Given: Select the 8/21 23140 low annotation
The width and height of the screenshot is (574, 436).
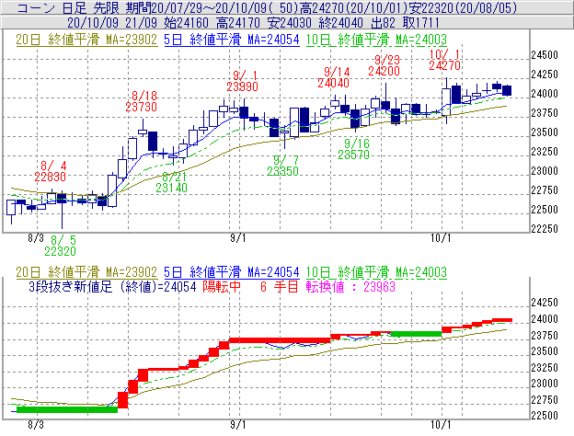Looking at the screenshot, I should [x=174, y=181].
